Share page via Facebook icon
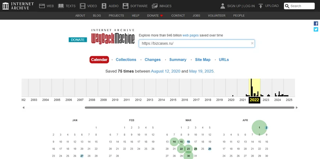 pos(316,24)
